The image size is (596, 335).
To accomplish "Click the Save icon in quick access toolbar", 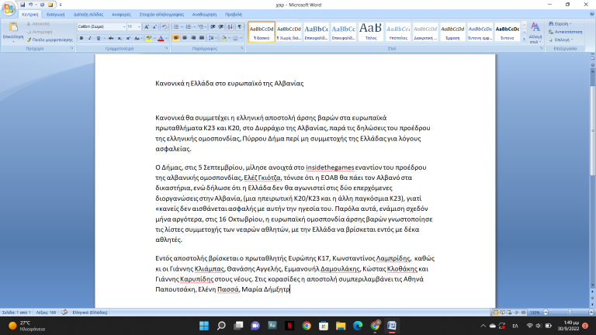I will [23, 4].
